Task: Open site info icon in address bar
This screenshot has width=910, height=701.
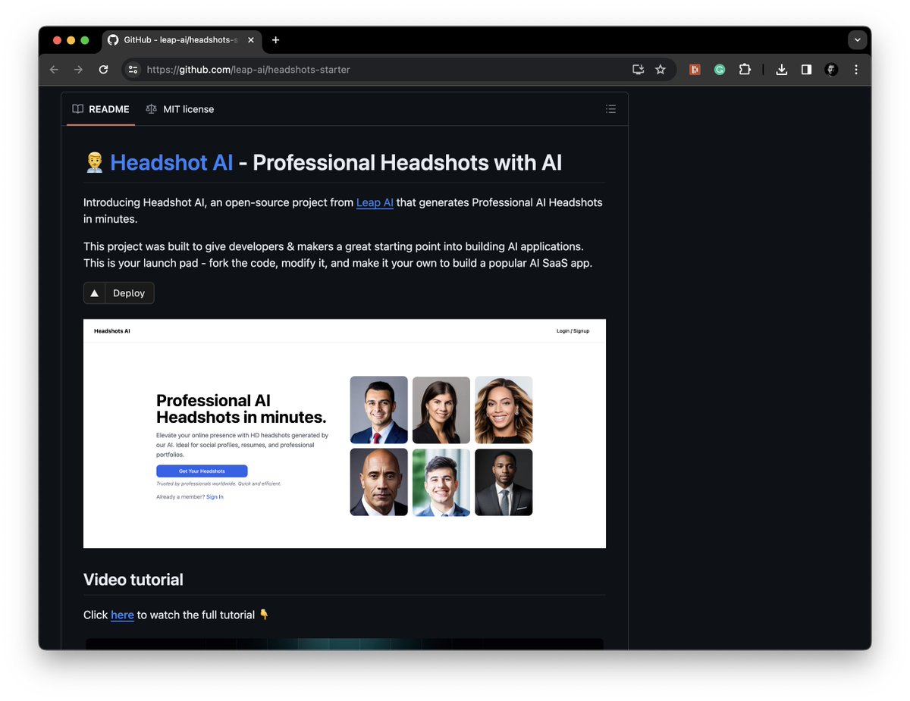Action: (133, 70)
